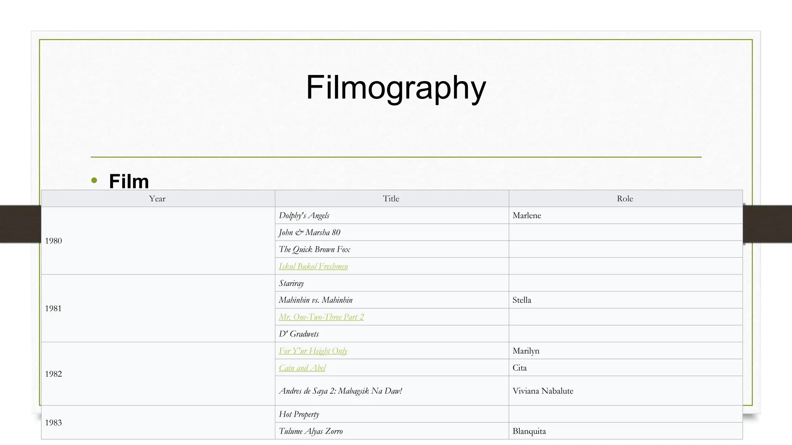
Task: Select the 1982 year cell
Action: click(53, 374)
